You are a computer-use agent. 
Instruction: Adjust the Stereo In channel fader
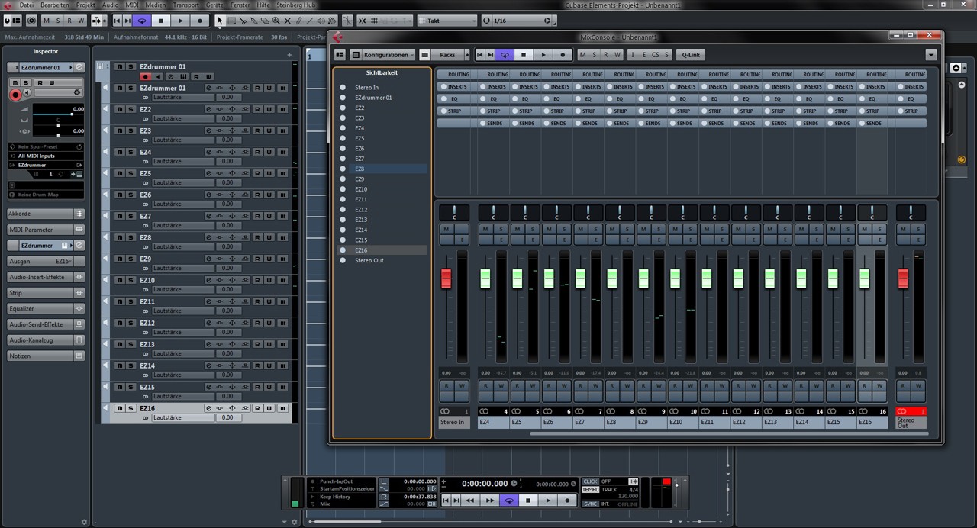pos(447,278)
